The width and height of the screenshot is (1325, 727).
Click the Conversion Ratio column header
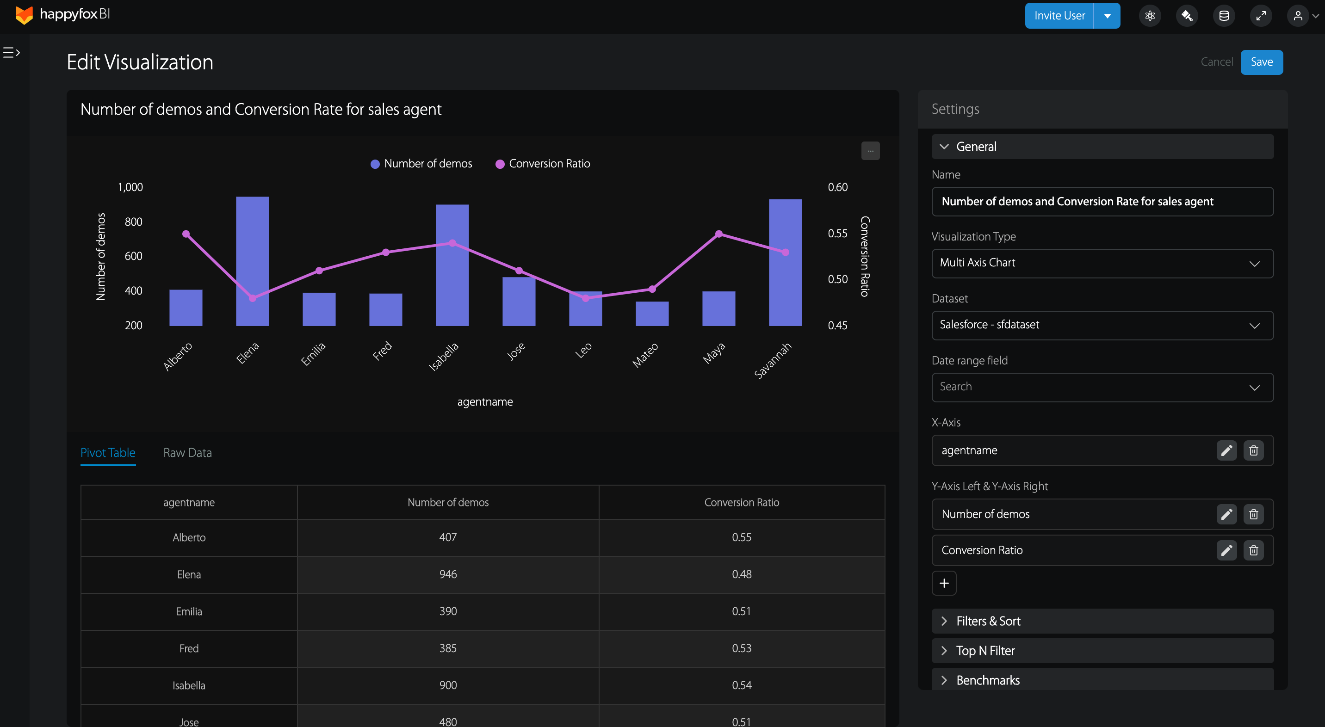(741, 502)
